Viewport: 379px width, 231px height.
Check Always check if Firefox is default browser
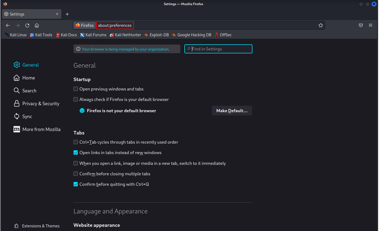(76, 99)
